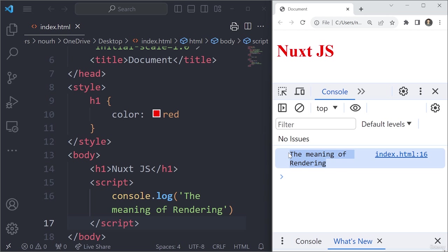Screen dimensions: 448x252
Task: Change the HTML language mode
Action: coord(241,247)
